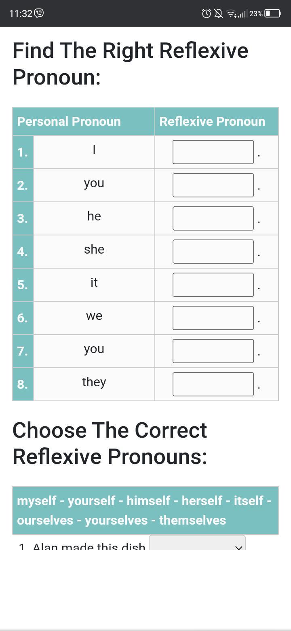Click the input box for row 2 'you'
The width and height of the screenshot is (291, 631).
point(213,185)
